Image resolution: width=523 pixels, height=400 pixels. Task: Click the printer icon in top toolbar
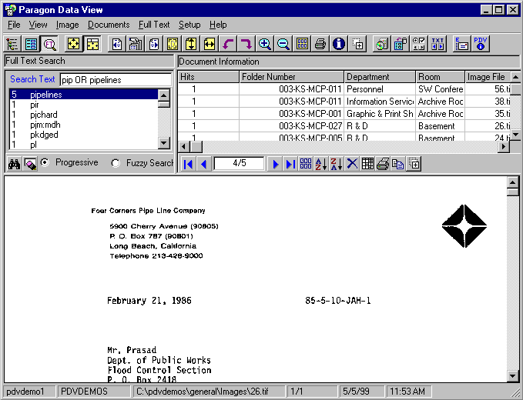[x=320, y=44]
